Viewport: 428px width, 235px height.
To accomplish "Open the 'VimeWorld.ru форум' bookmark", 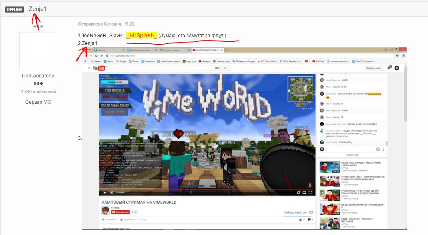I will point(169,61).
